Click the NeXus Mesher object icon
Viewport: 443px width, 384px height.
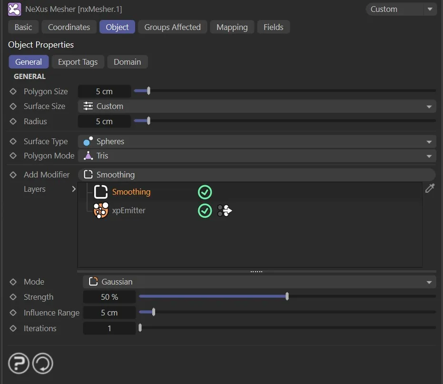(x=15, y=9)
